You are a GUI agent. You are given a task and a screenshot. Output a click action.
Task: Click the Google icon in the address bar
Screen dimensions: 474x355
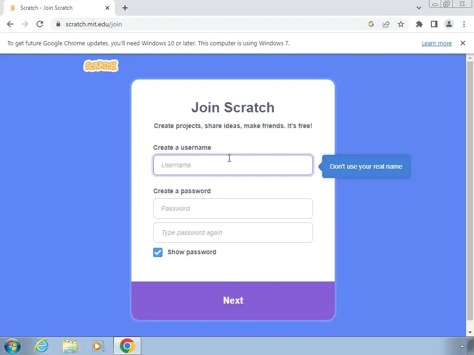(371, 24)
